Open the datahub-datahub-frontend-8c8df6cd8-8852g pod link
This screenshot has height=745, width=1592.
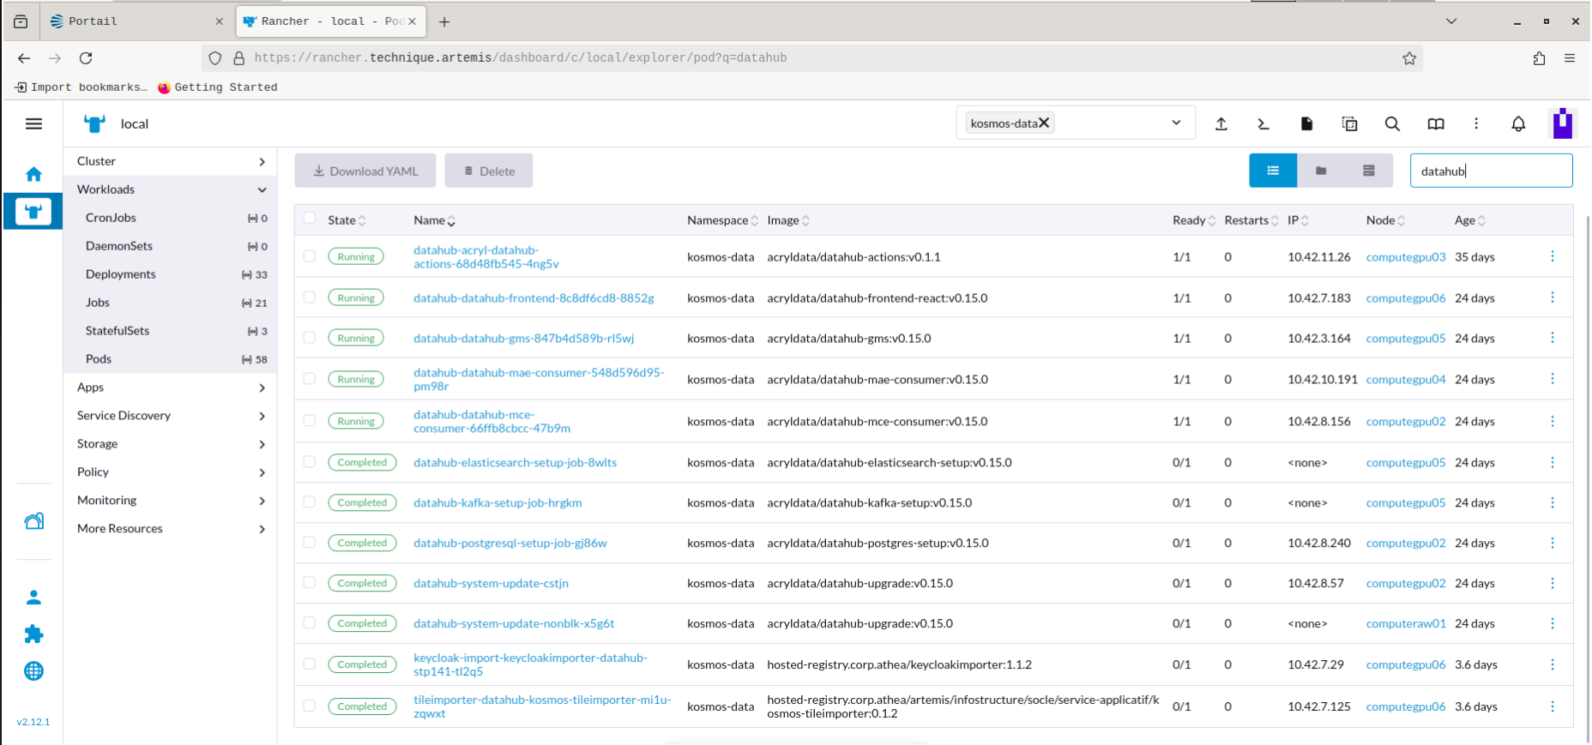tap(534, 298)
